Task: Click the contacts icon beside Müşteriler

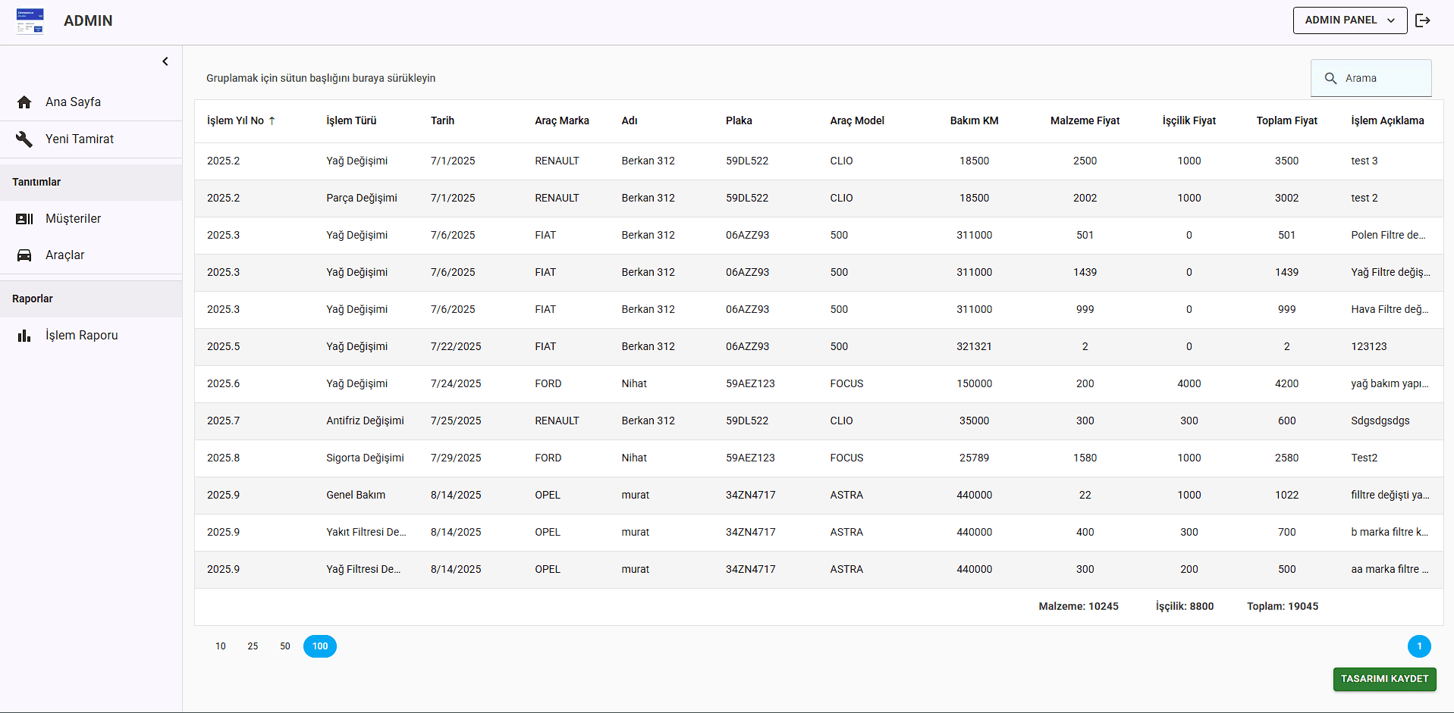Action: [x=24, y=219]
